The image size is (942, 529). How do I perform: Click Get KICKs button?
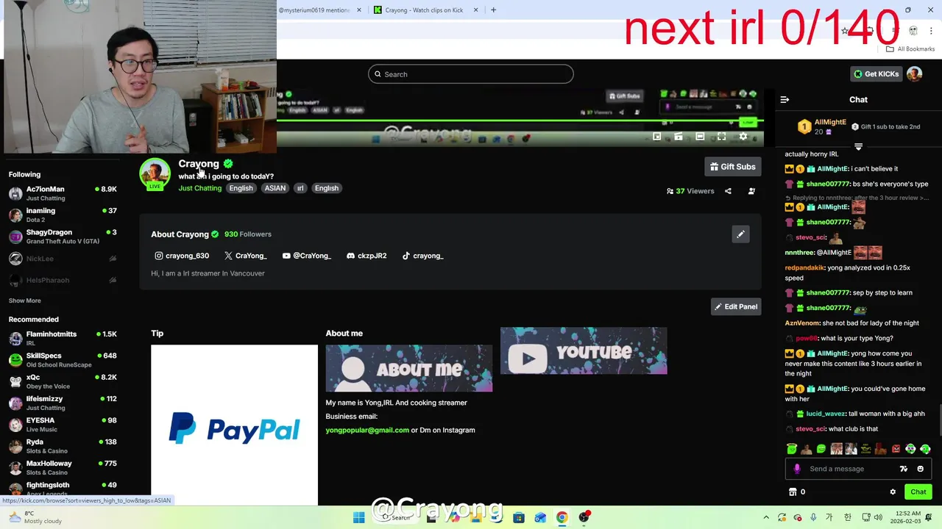(876, 74)
